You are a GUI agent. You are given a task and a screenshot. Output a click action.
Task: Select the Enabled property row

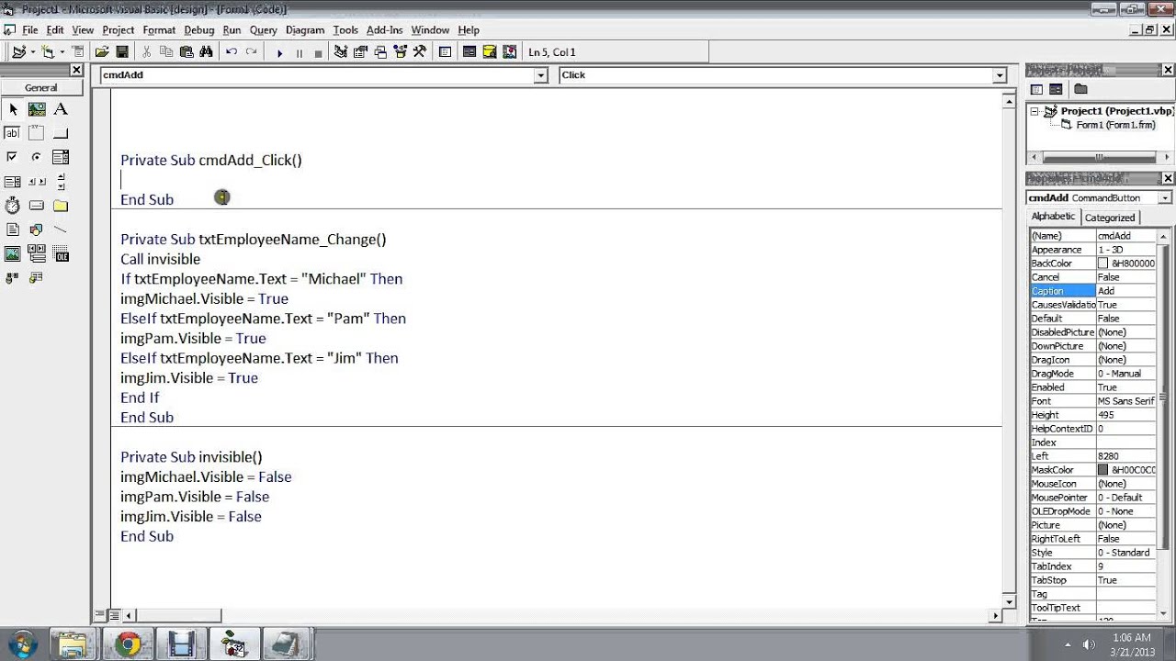click(1092, 387)
